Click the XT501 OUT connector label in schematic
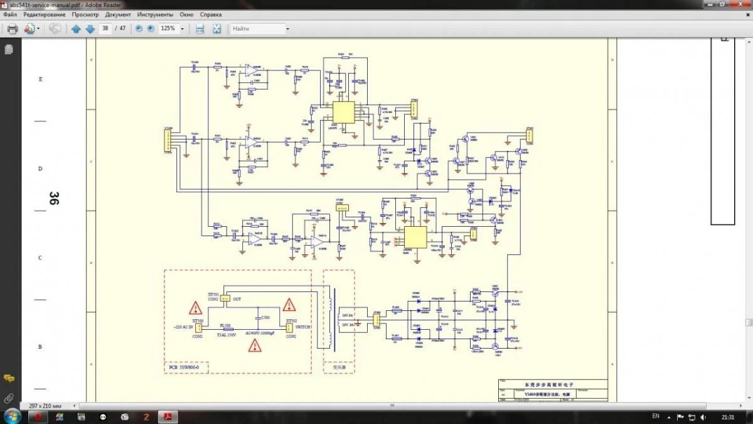The width and height of the screenshot is (753, 424). pos(225,296)
